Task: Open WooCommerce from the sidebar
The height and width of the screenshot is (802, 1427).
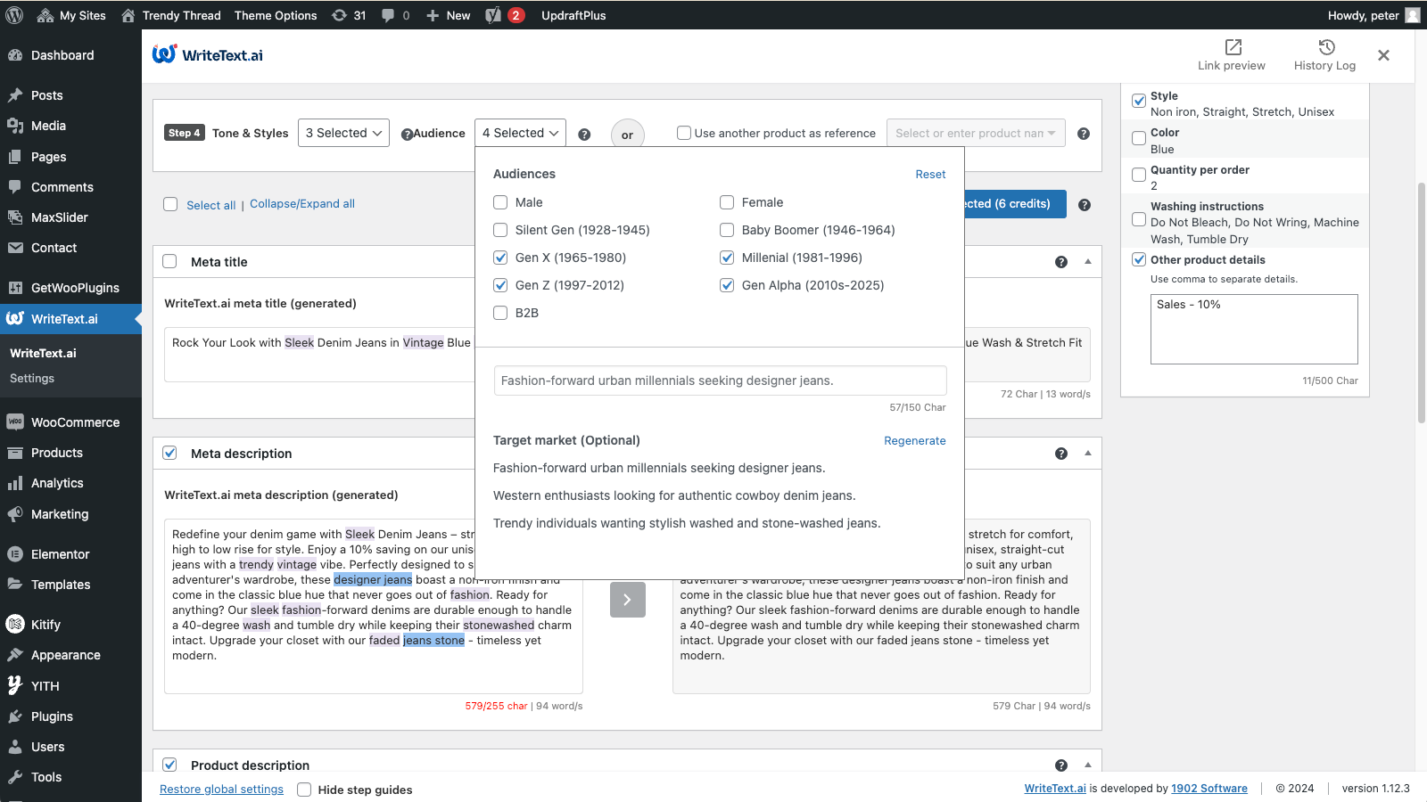Action: (x=74, y=421)
